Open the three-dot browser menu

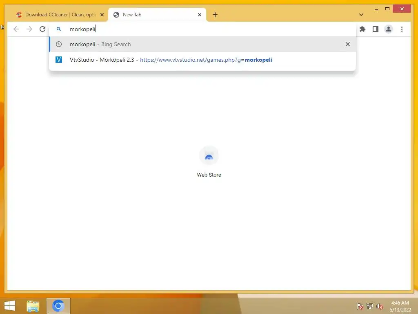pos(402,29)
